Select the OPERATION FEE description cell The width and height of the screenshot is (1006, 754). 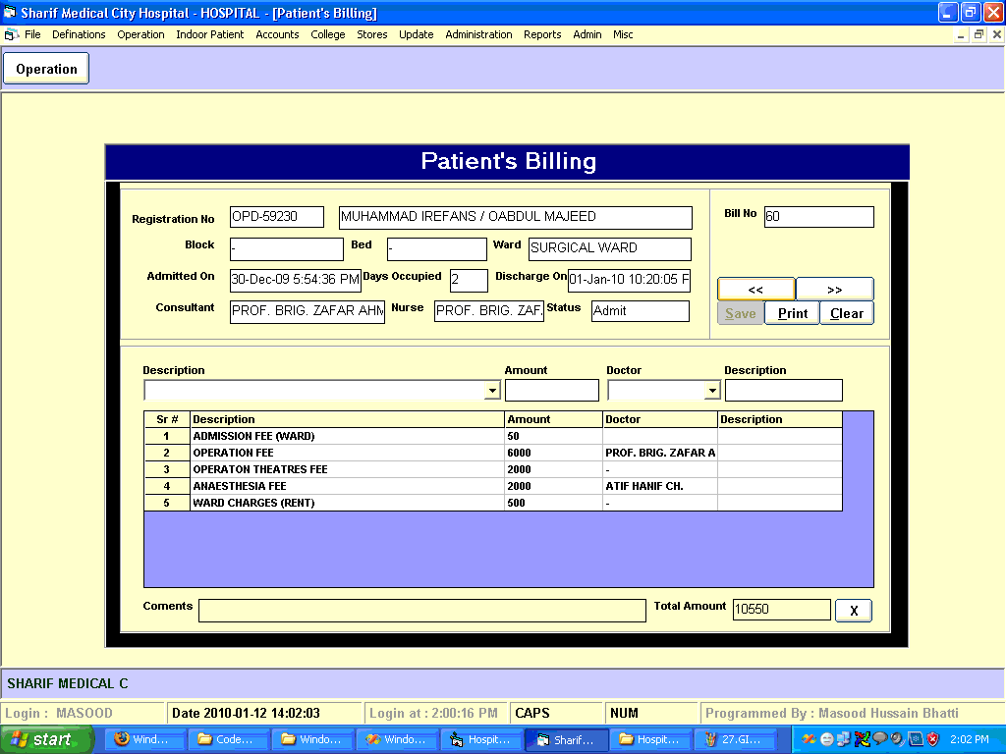[347, 453]
